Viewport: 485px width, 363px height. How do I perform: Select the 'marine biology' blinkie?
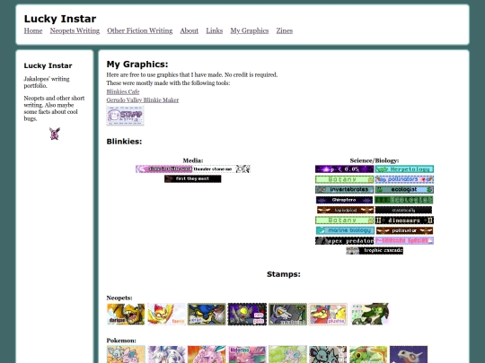point(345,230)
